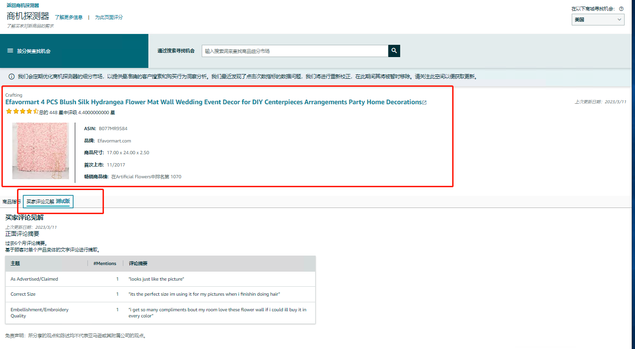635x349 pixels.
Task: Switch to the 商品指标 tab
Action: (x=11, y=201)
